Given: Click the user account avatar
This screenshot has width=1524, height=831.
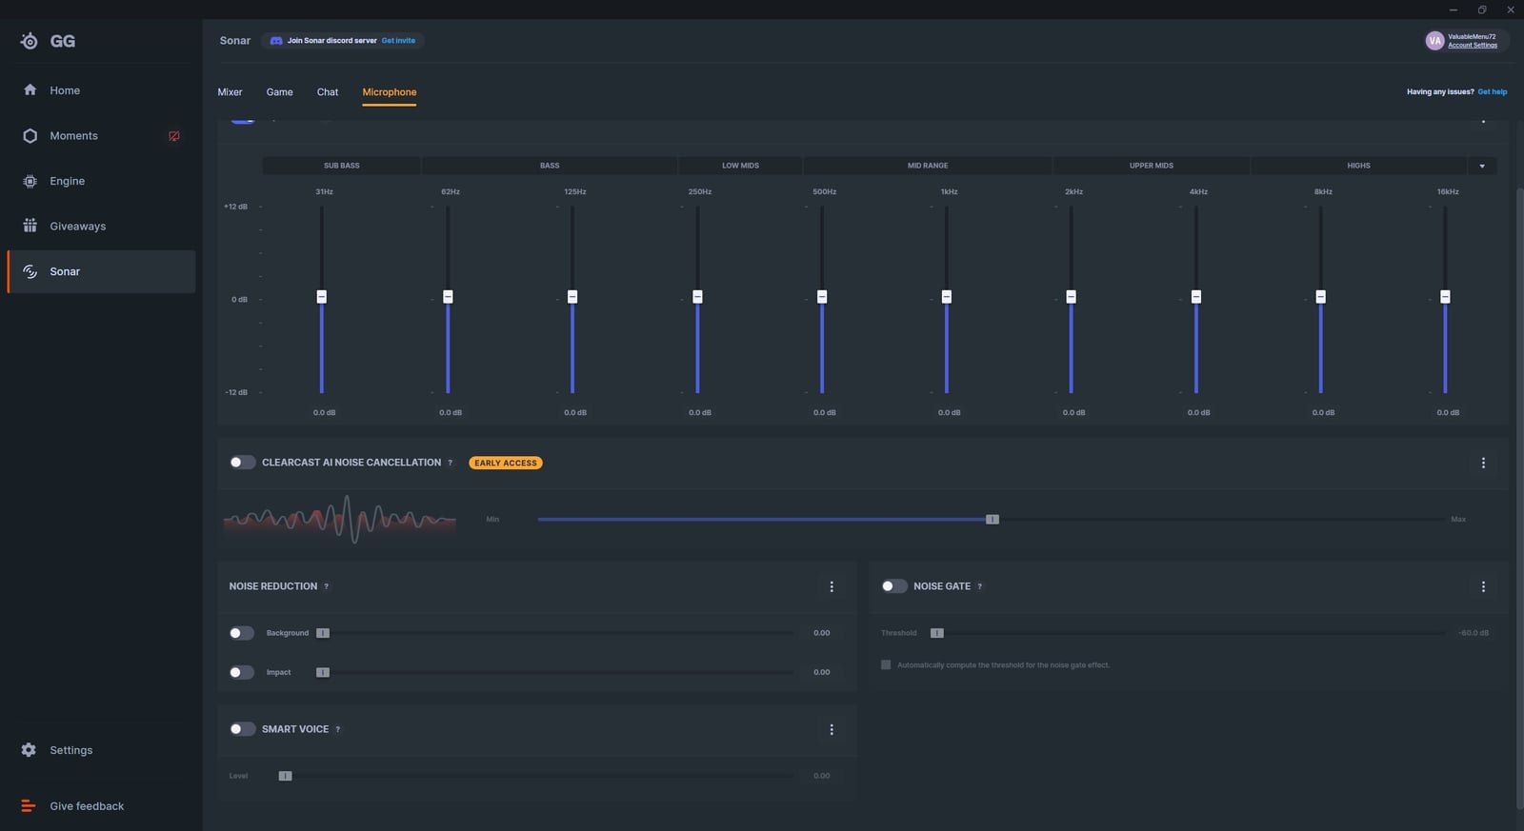Looking at the screenshot, I should pos(1434,41).
